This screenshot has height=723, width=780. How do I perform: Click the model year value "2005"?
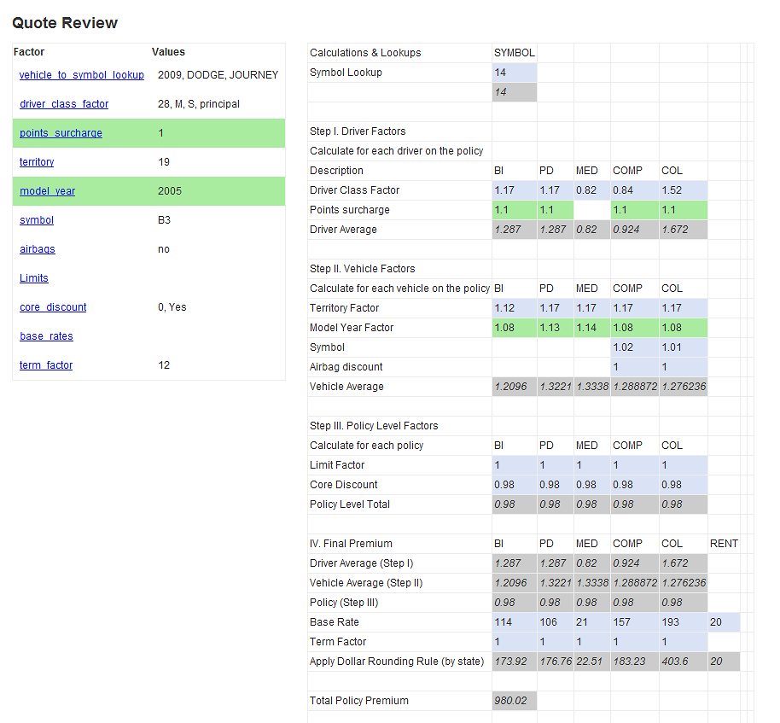pos(170,191)
